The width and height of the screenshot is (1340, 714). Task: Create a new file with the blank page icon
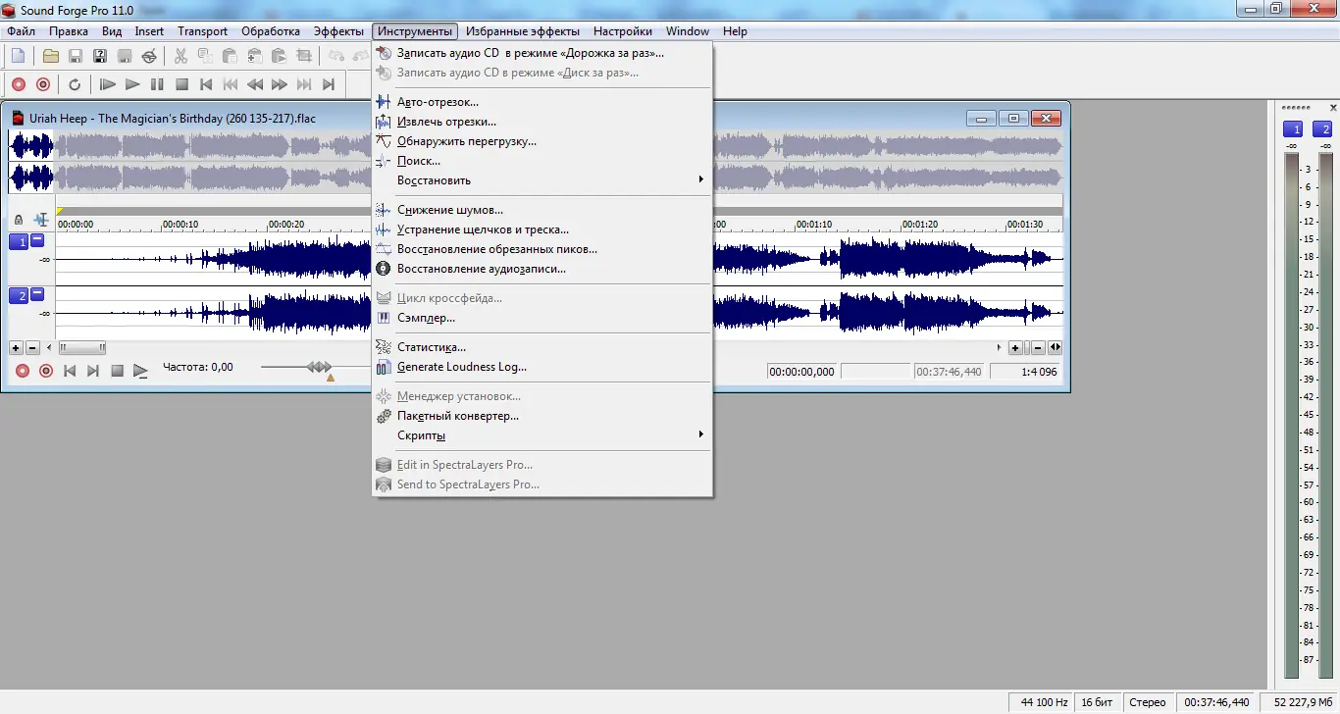18,56
